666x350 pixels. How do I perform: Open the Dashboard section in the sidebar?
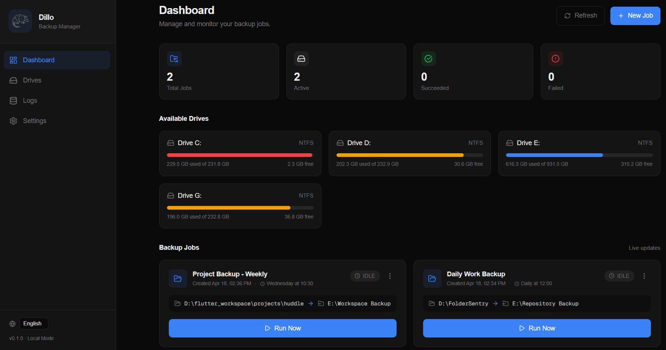click(x=38, y=60)
